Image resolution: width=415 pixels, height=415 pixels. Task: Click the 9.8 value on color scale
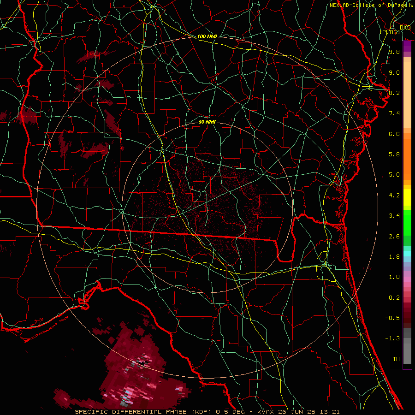tap(394, 52)
